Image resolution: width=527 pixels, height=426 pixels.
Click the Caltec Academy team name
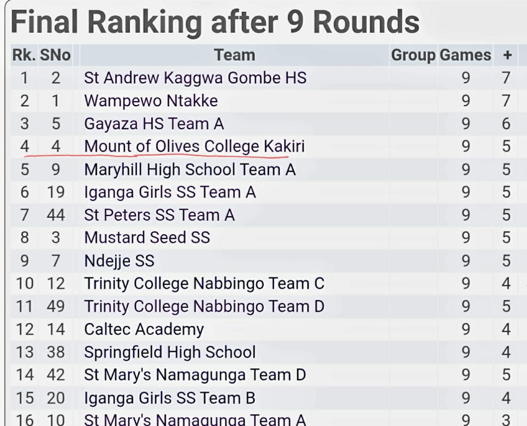[144, 329]
